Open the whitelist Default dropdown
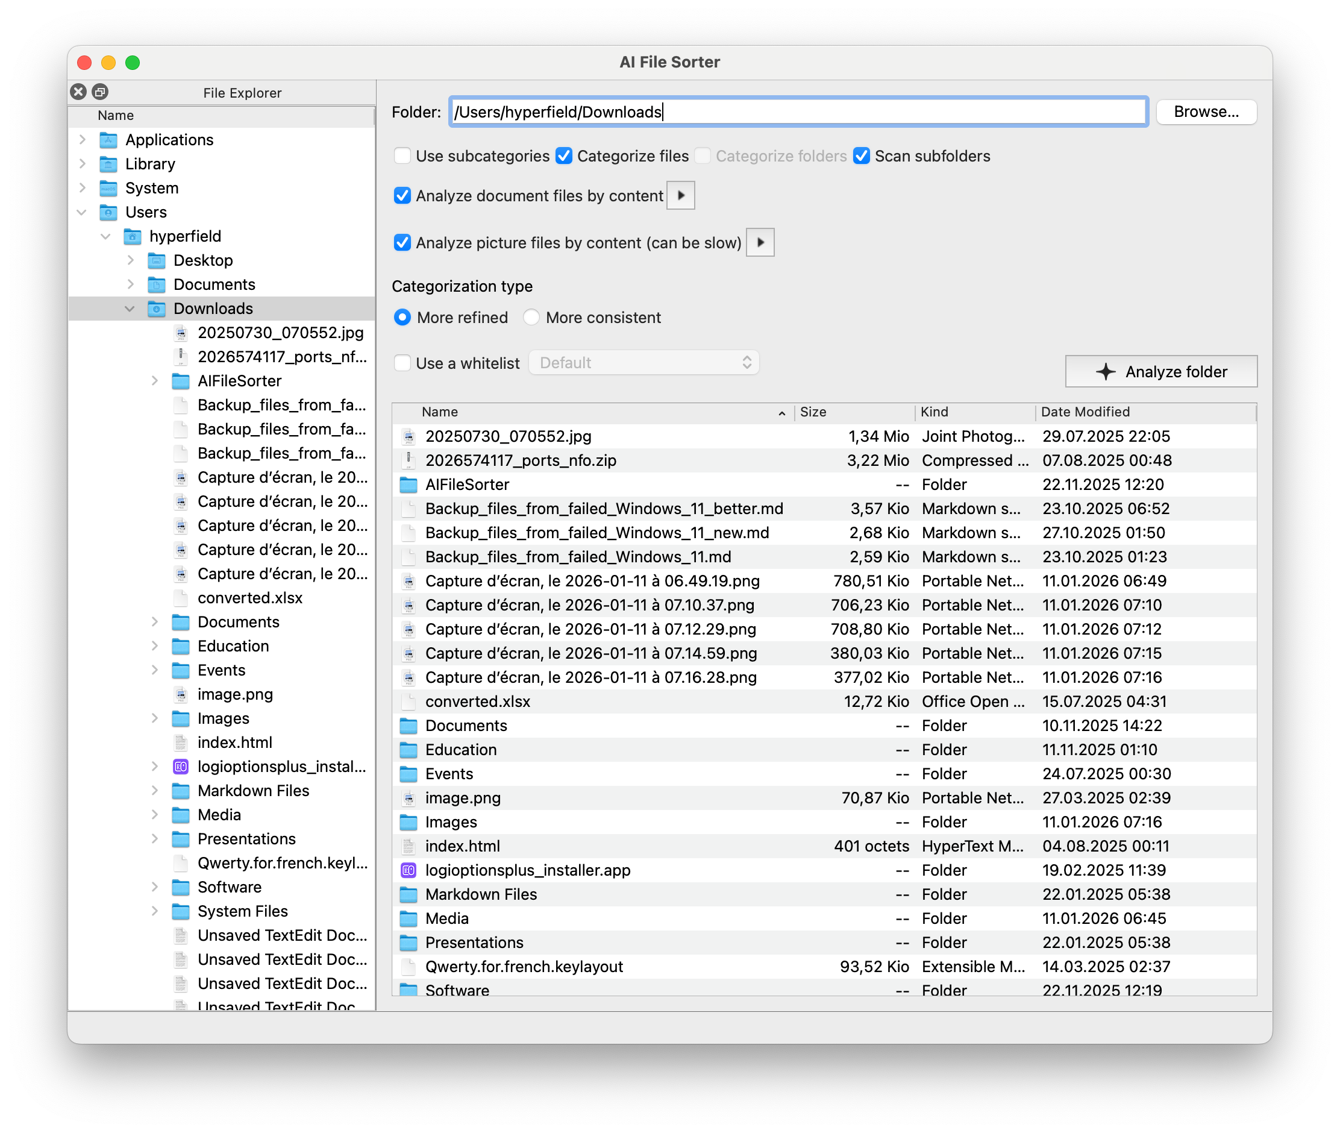 [x=643, y=363]
